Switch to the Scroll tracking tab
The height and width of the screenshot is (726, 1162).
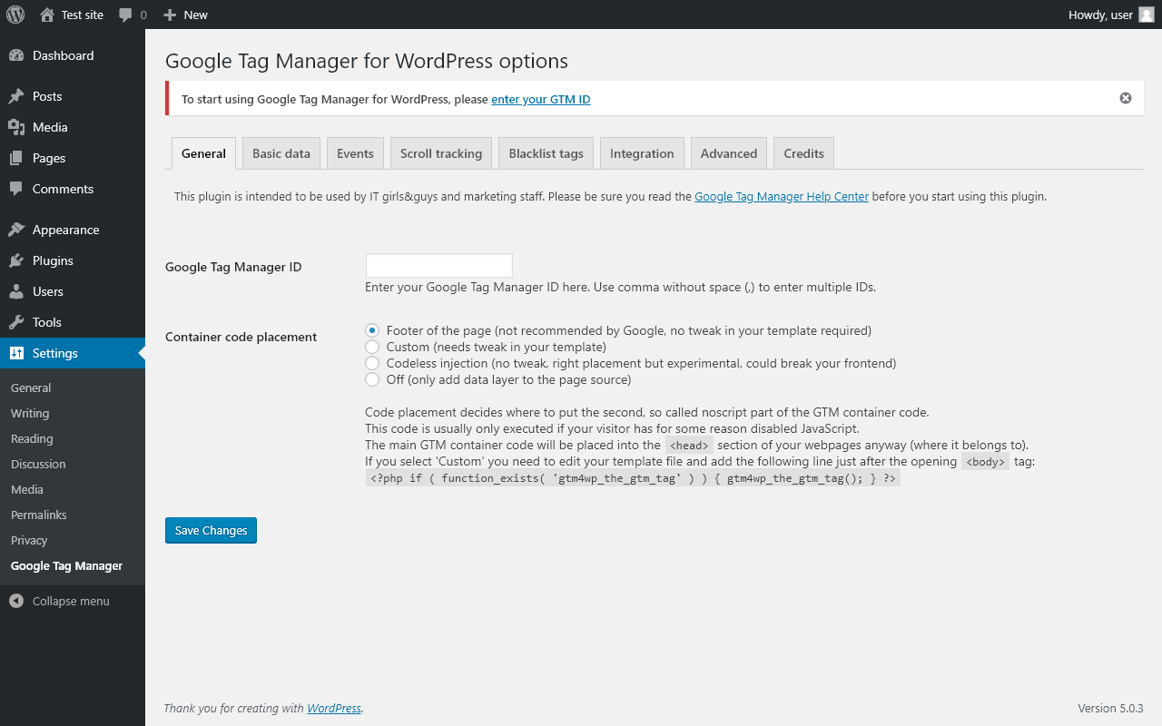pos(441,153)
